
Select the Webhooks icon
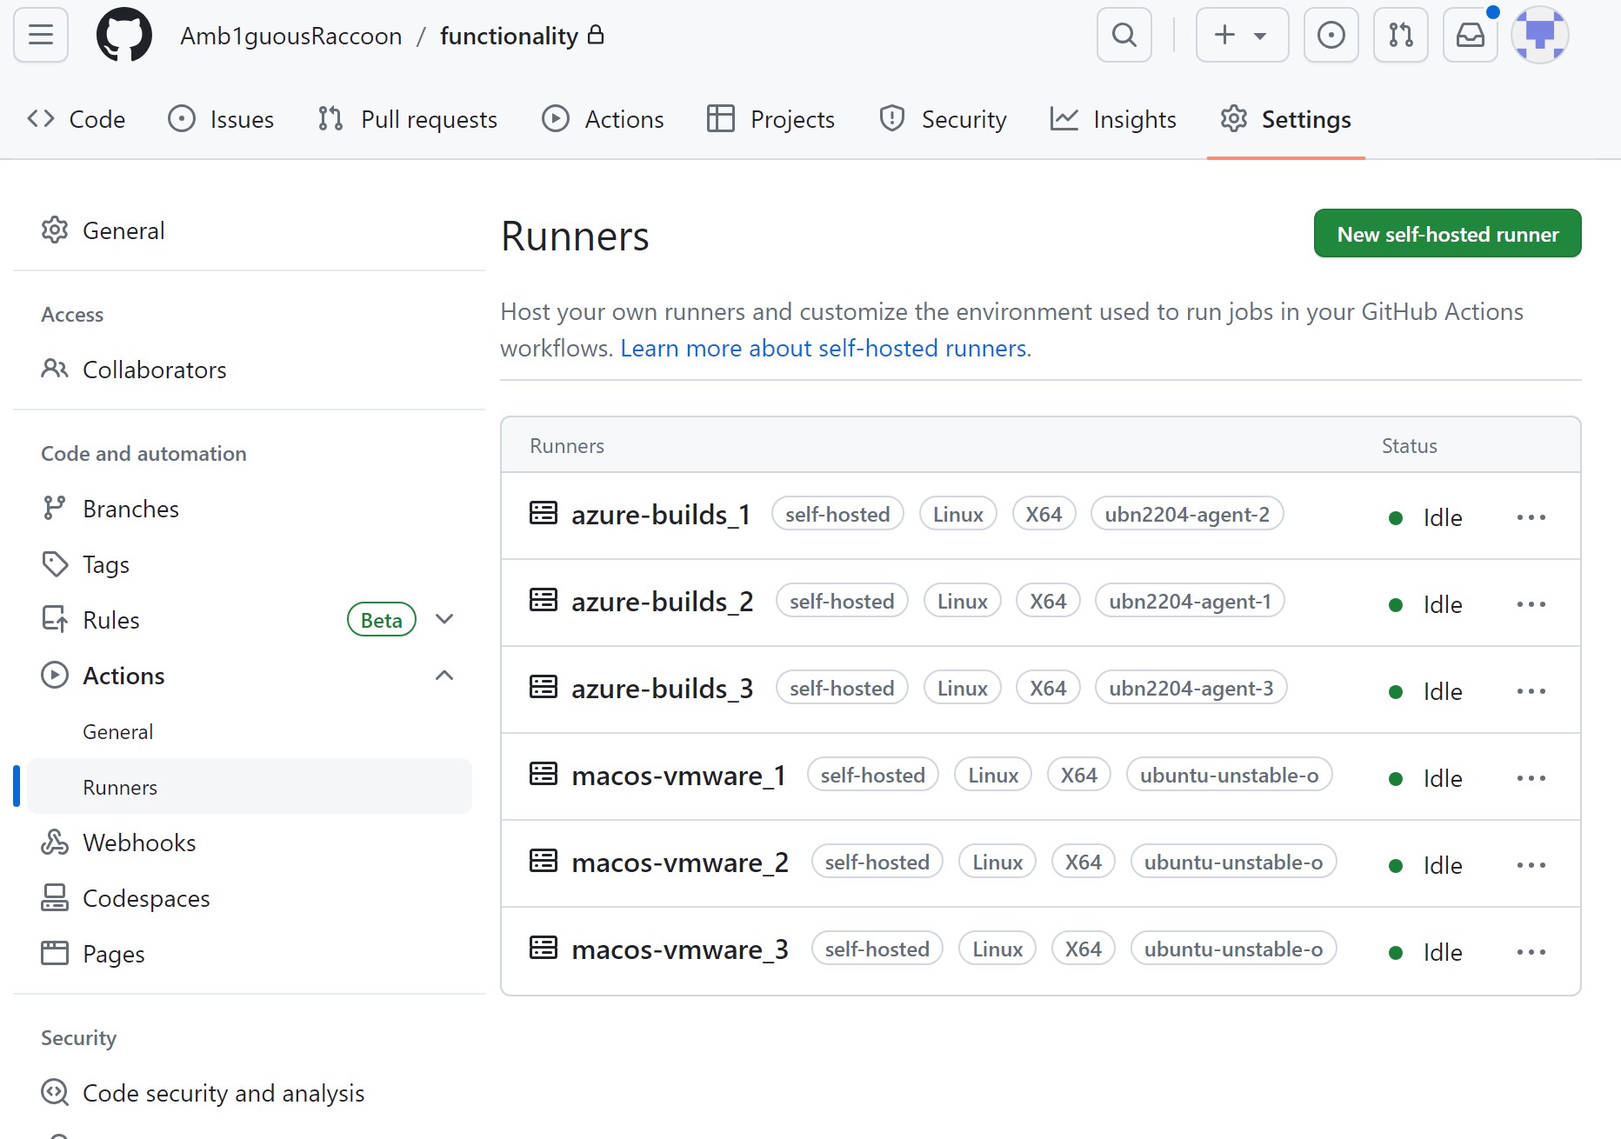55,842
